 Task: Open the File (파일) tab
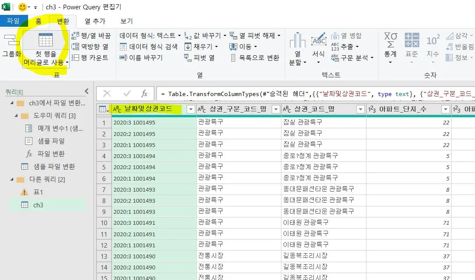click(14, 21)
